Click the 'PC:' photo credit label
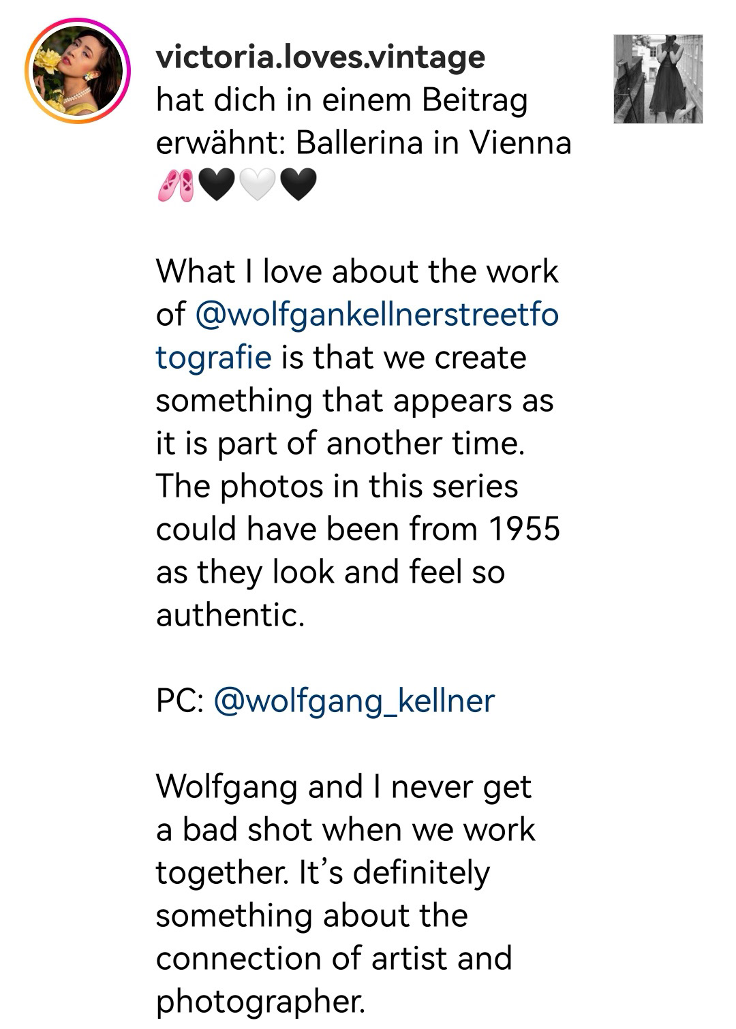 point(179,701)
